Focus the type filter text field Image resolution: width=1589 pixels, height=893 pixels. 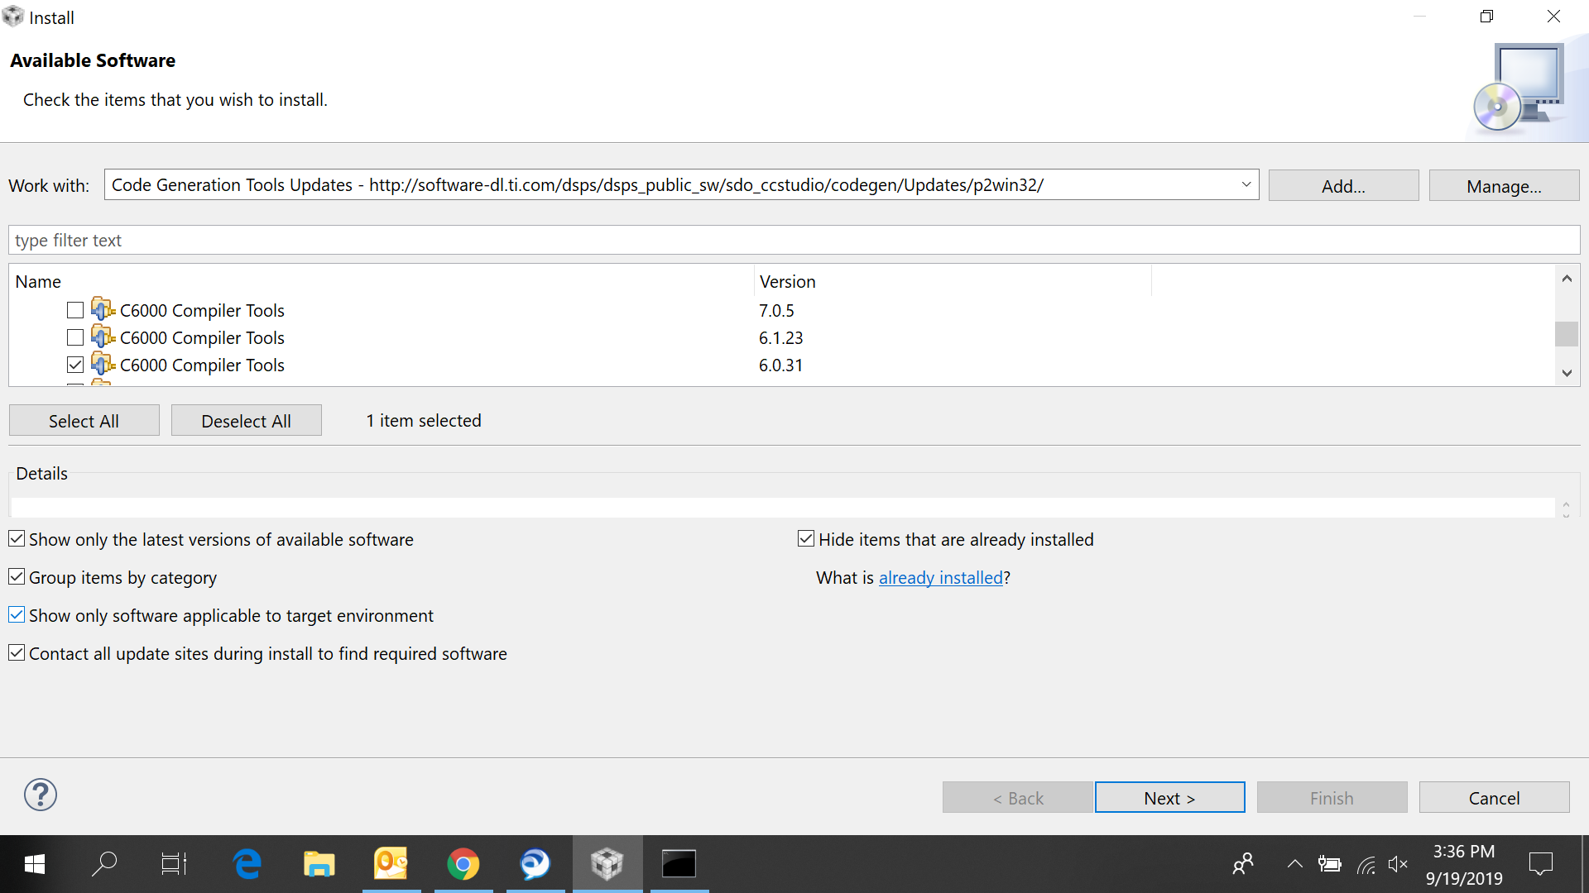coord(794,241)
